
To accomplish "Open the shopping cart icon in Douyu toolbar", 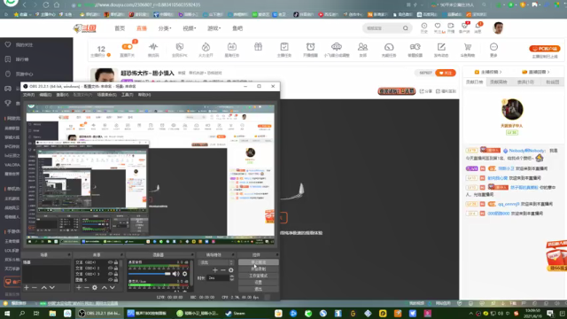I will [468, 47].
